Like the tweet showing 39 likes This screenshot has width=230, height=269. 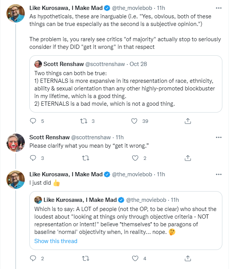(x=134, y=121)
